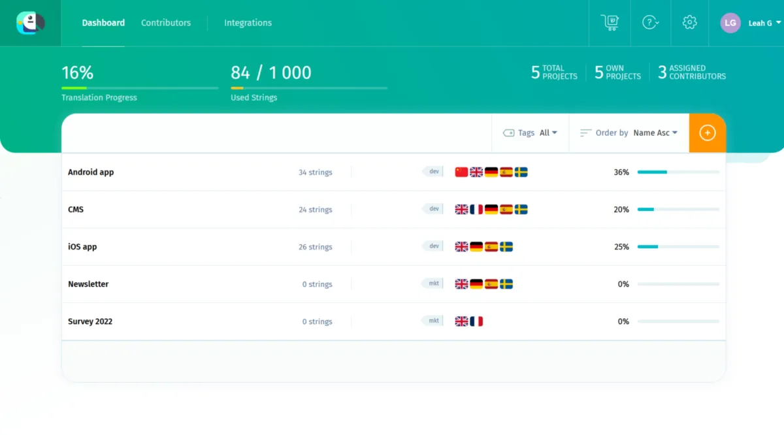Click the Tags label icon
784x435 pixels.
point(508,133)
